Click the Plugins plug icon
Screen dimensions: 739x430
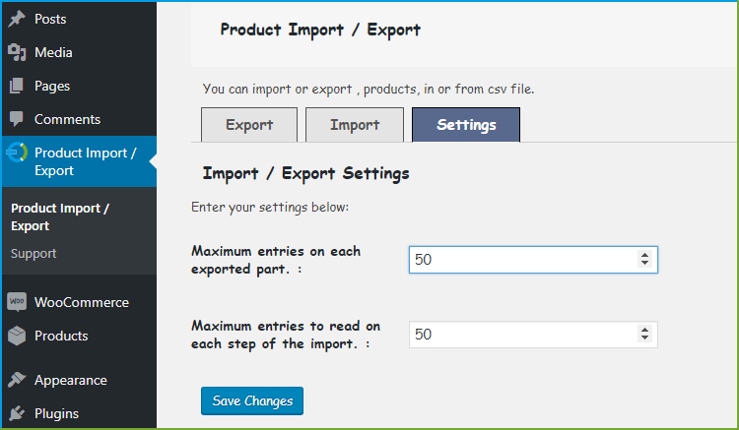pos(17,413)
